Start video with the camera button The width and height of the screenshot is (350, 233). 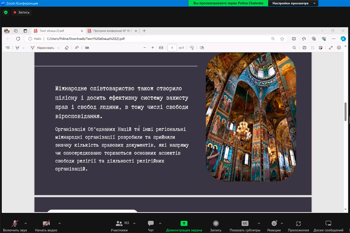click(x=46, y=224)
